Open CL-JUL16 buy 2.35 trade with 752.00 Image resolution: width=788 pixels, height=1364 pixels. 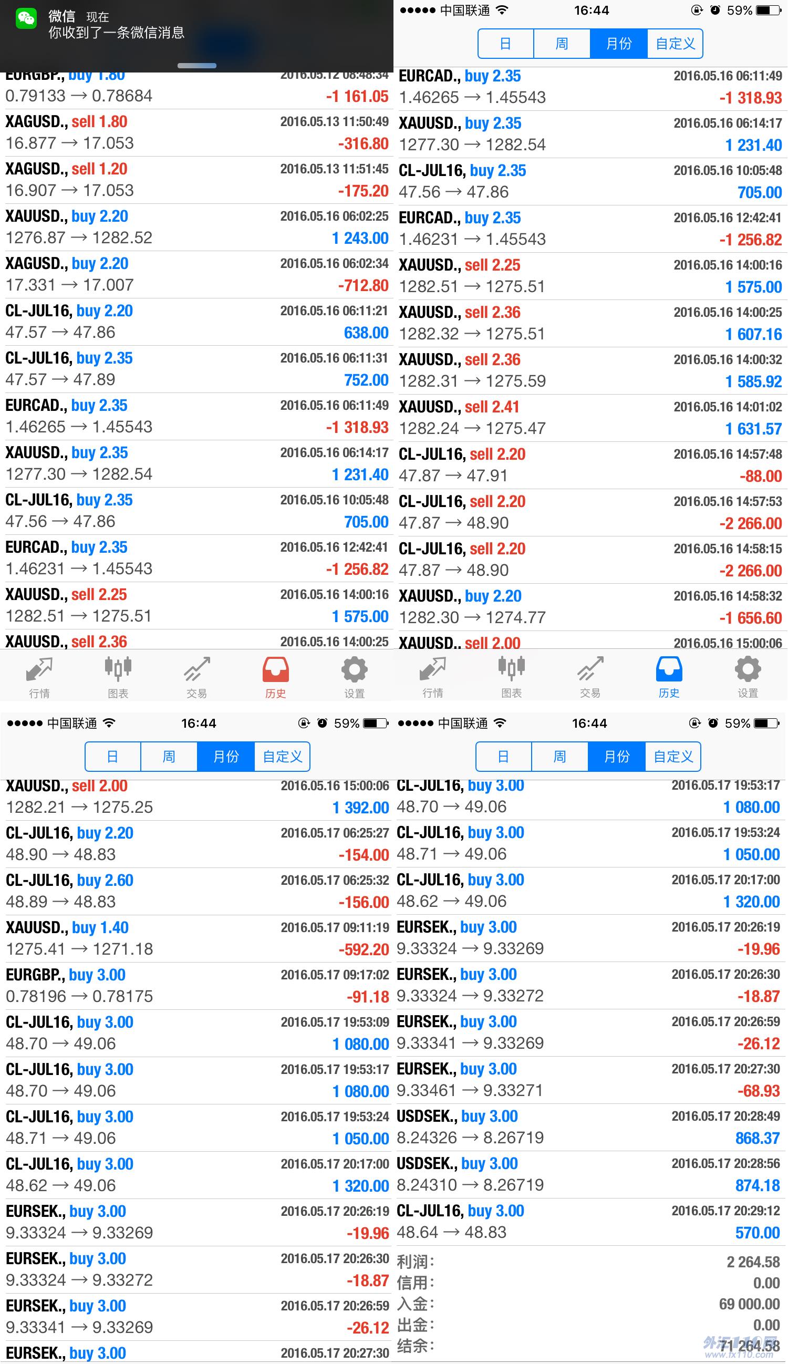coord(197,369)
